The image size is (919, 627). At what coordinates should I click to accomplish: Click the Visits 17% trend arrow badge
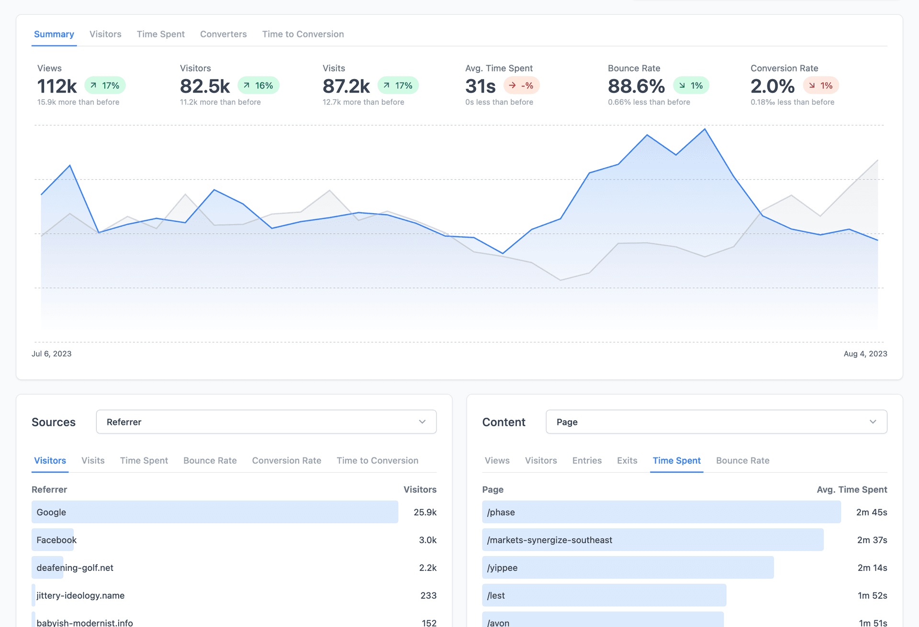pyautogui.click(x=398, y=85)
